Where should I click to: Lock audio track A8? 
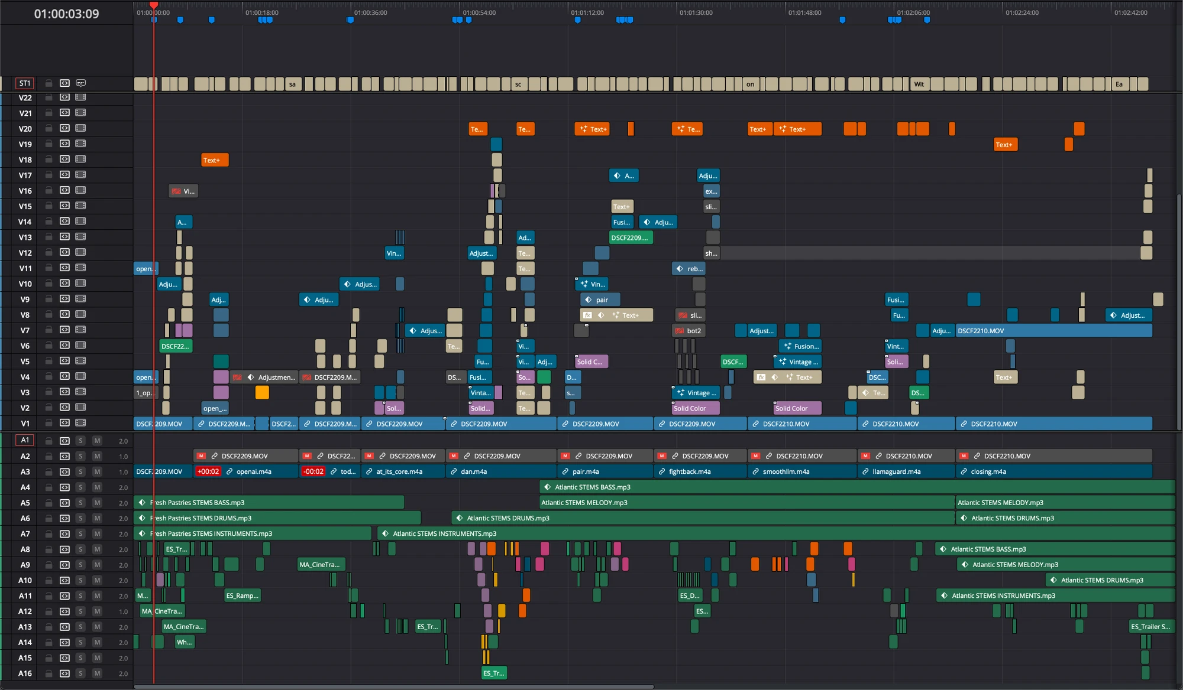(49, 549)
